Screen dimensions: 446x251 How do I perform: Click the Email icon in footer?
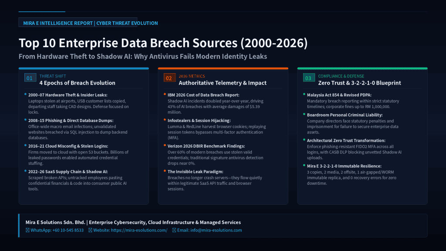tap(174, 230)
